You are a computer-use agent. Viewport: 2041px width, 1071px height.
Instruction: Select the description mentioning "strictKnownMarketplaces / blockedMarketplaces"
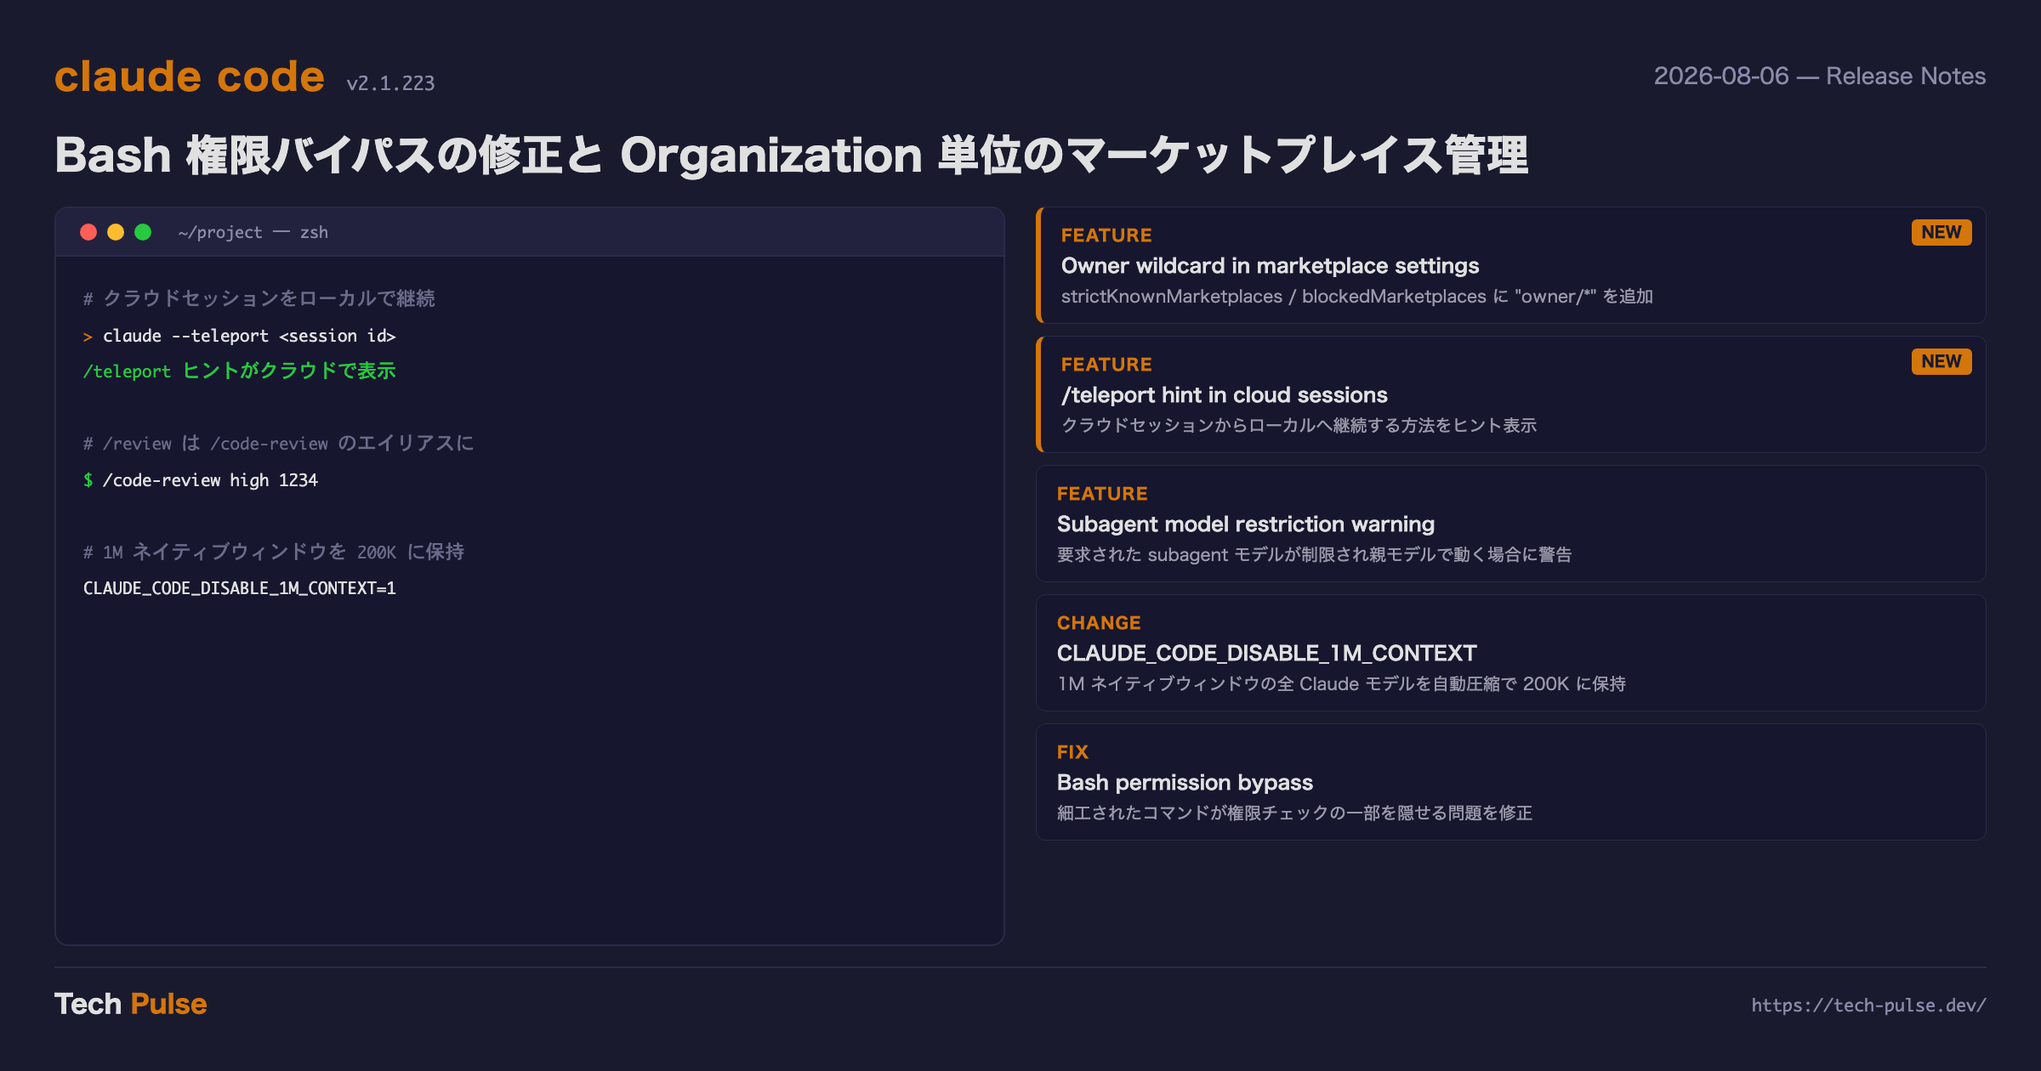1357,297
